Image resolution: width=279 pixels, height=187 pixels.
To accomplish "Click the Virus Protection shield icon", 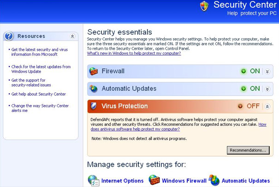I will coord(94,106).
